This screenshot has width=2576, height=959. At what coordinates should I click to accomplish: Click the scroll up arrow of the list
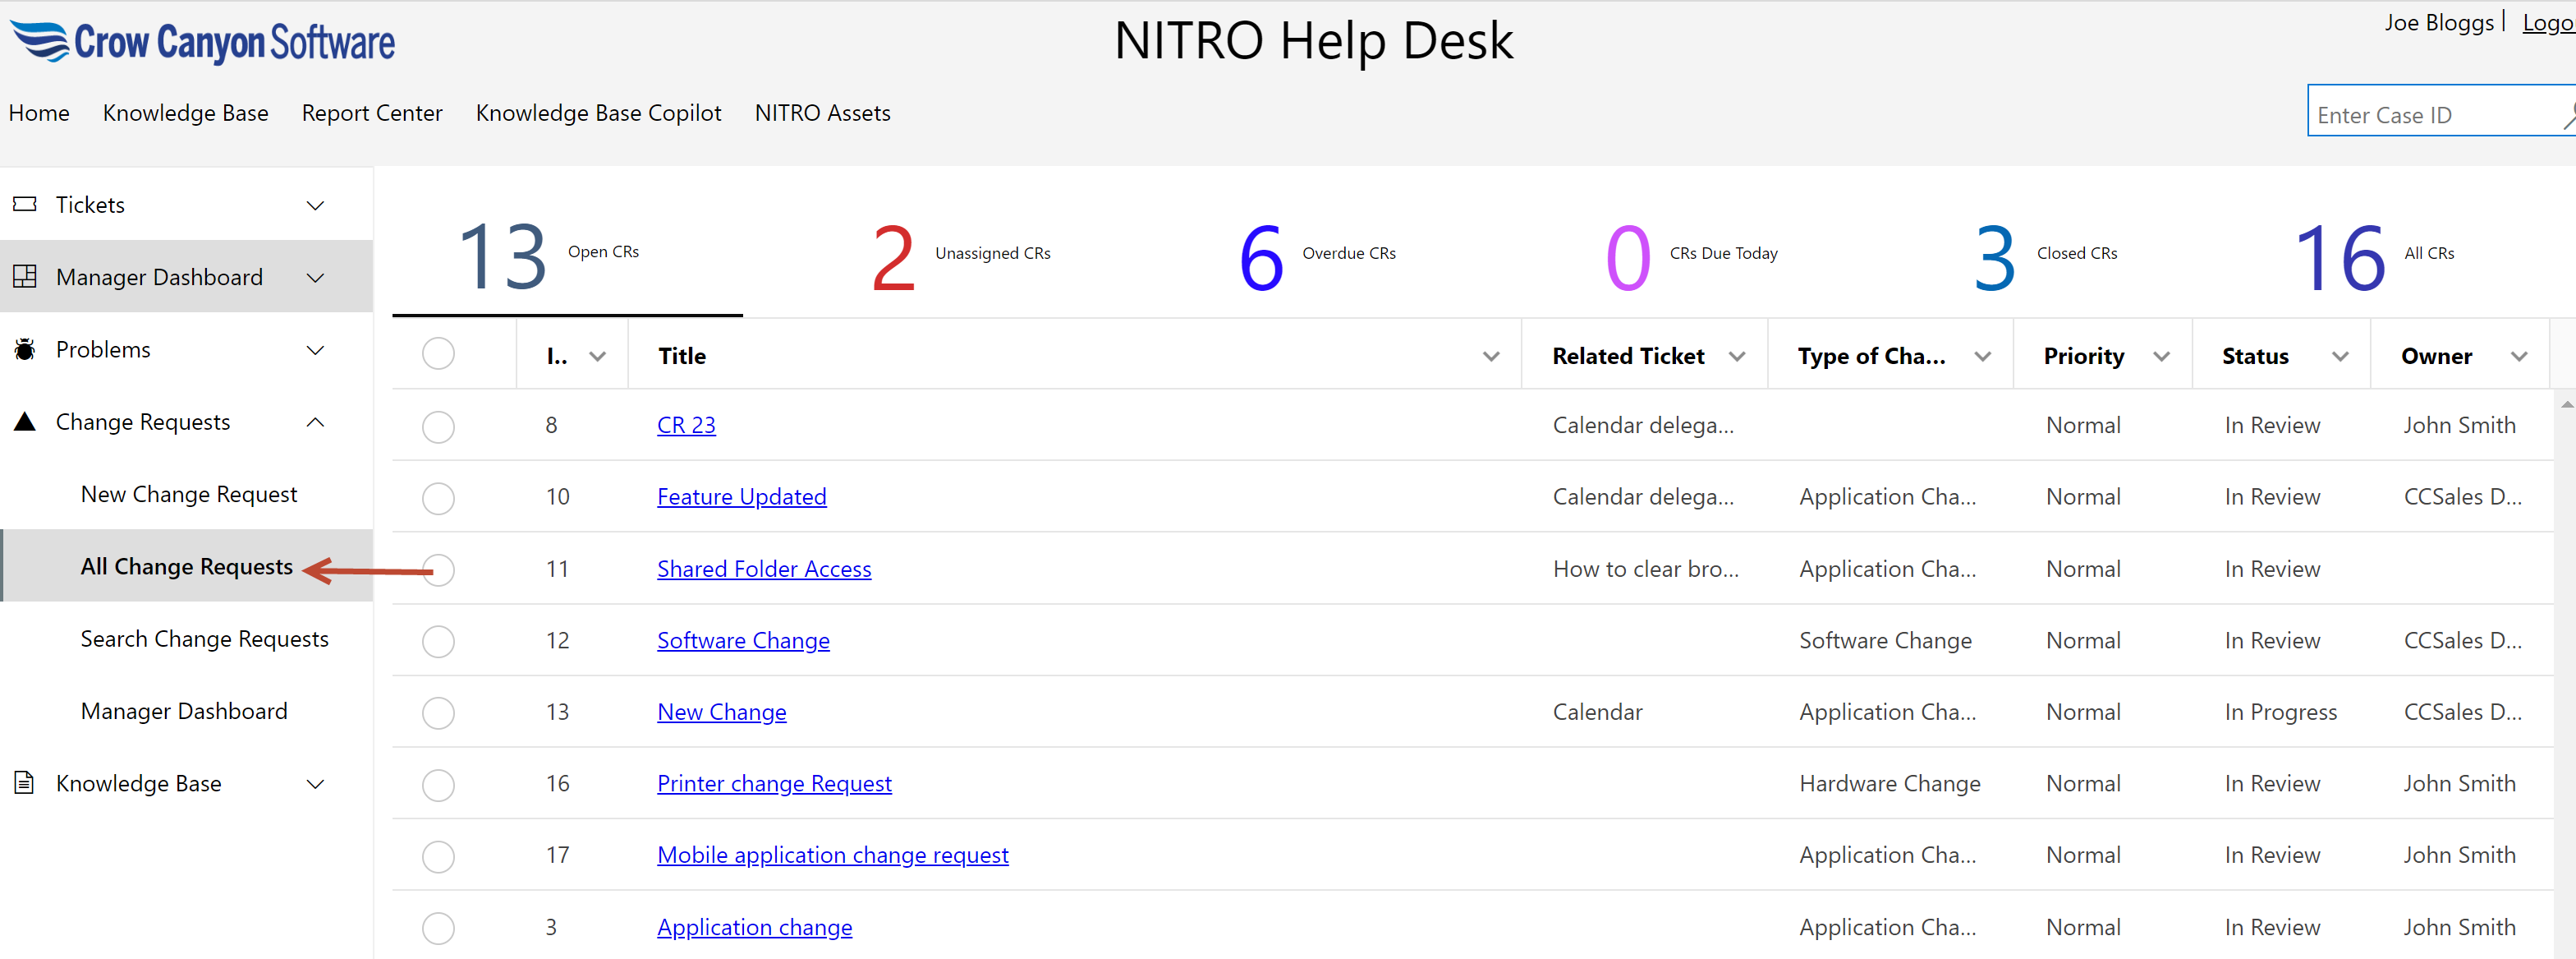[x=2566, y=404]
